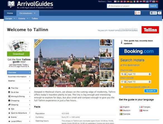The height and width of the screenshot is (124, 163).
Task: Select the German flag in header
Action: coord(131,1)
